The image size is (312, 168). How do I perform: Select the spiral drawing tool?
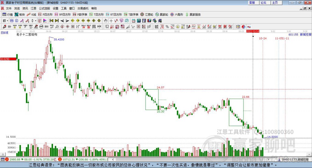[x=31, y=27]
